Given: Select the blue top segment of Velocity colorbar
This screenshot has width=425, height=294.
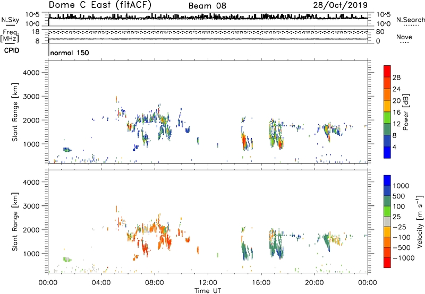Looking at the screenshot, I should tap(387, 180).
